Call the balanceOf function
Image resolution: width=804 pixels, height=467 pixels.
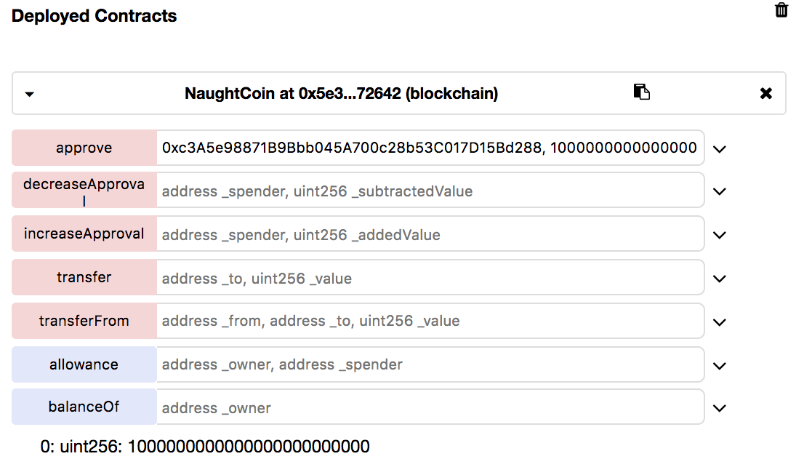point(84,407)
